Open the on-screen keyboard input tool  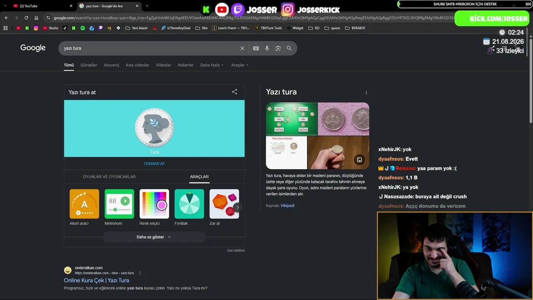[x=256, y=48]
